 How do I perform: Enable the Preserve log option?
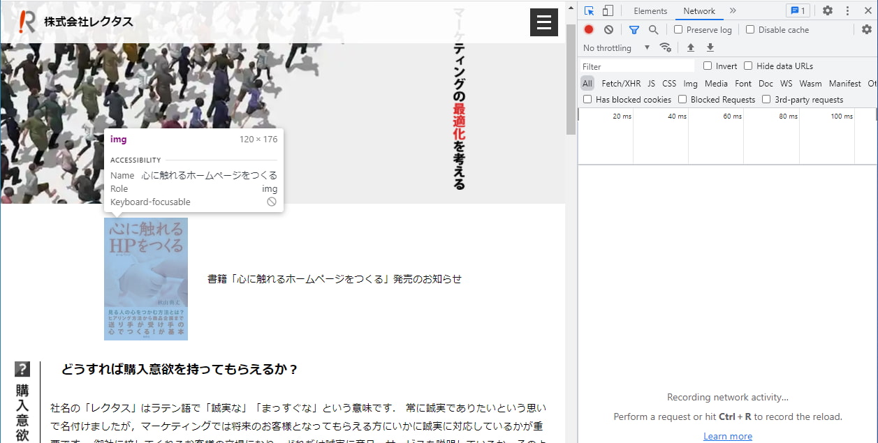(678, 29)
